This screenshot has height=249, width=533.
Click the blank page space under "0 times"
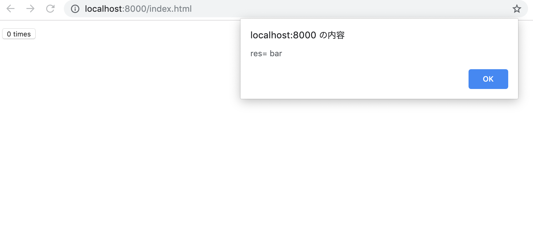[x=19, y=93]
